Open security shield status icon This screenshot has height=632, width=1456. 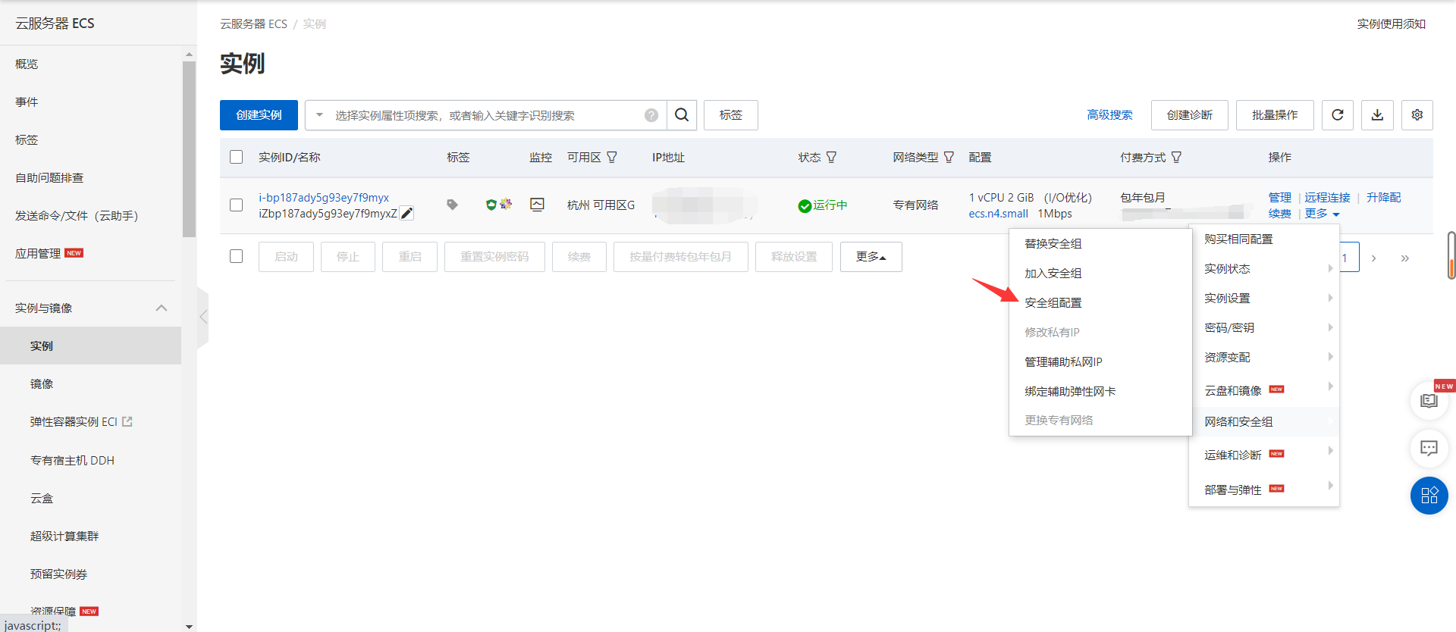click(x=491, y=205)
